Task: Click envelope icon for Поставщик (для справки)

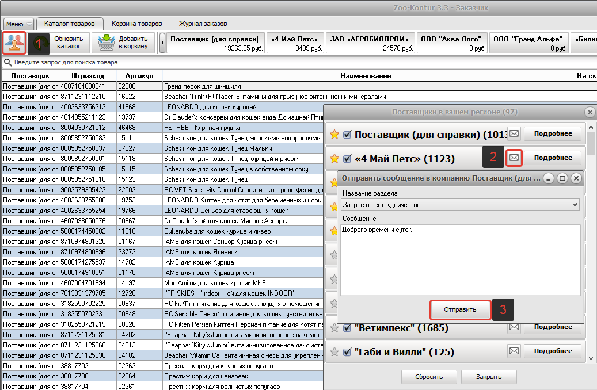Action: tap(514, 133)
